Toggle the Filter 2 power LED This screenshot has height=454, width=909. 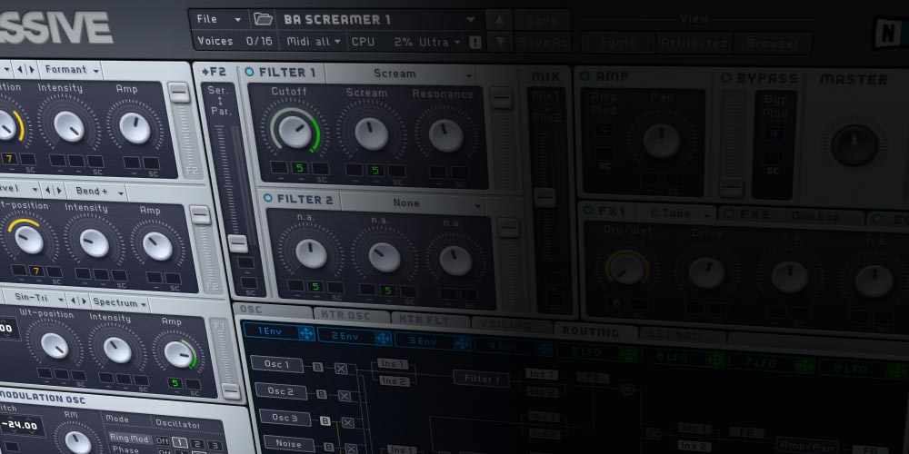(267, 198)
